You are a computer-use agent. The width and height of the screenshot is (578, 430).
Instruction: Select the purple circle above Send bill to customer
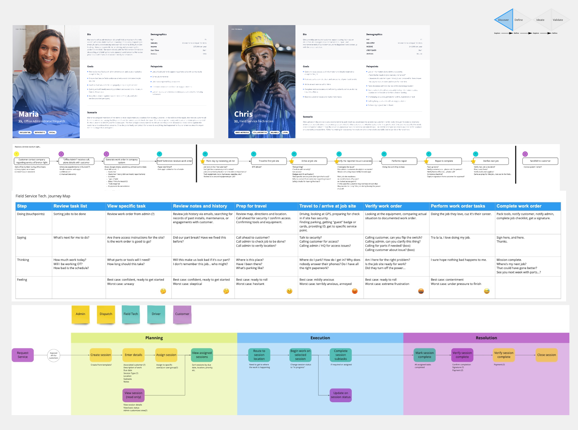(x=525, y=154)
